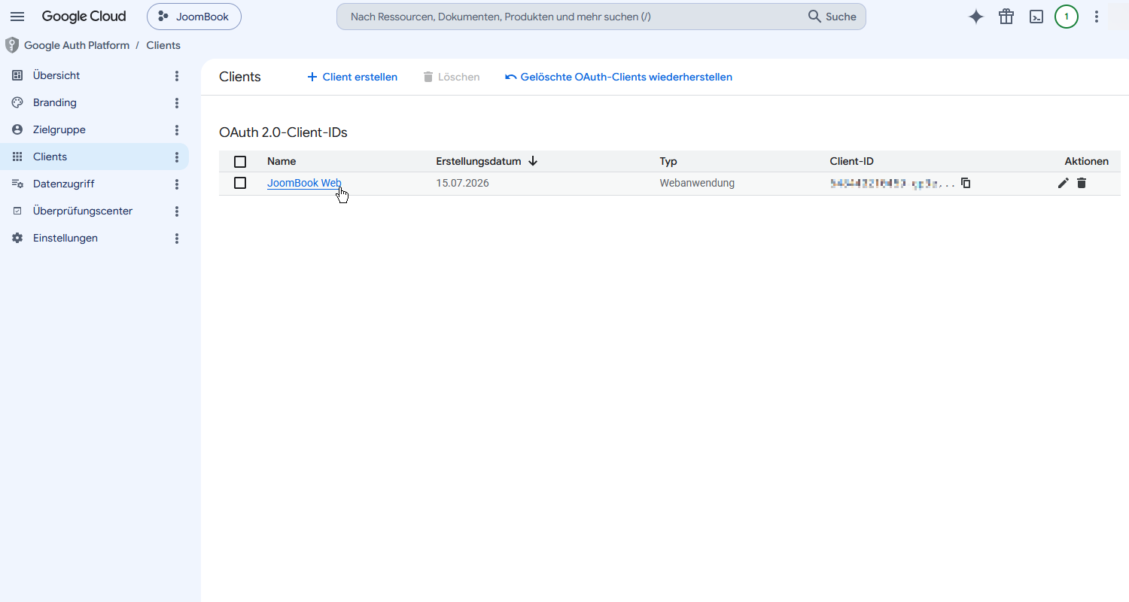The width and height of the screenshot is (1129, 602).
Task: Tick the JoomBook Web row checkbox
Action: 240,183
